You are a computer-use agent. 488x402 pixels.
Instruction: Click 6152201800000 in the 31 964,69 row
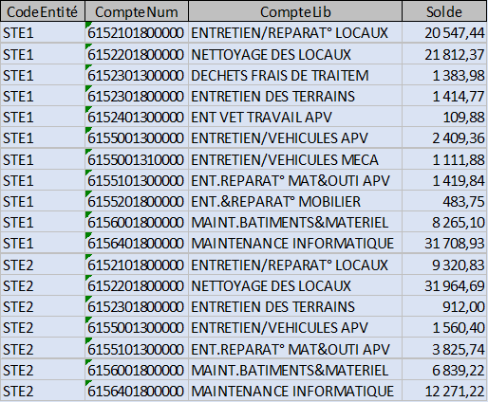point(136,286)
